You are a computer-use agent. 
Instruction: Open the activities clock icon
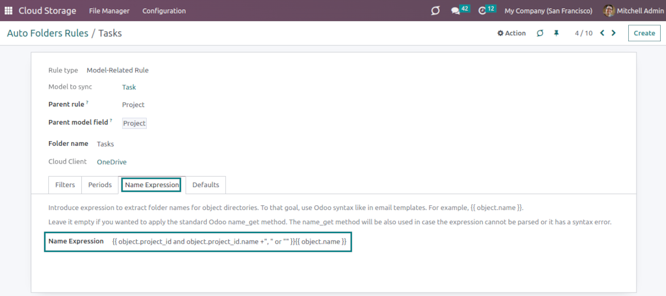point(482,11)
